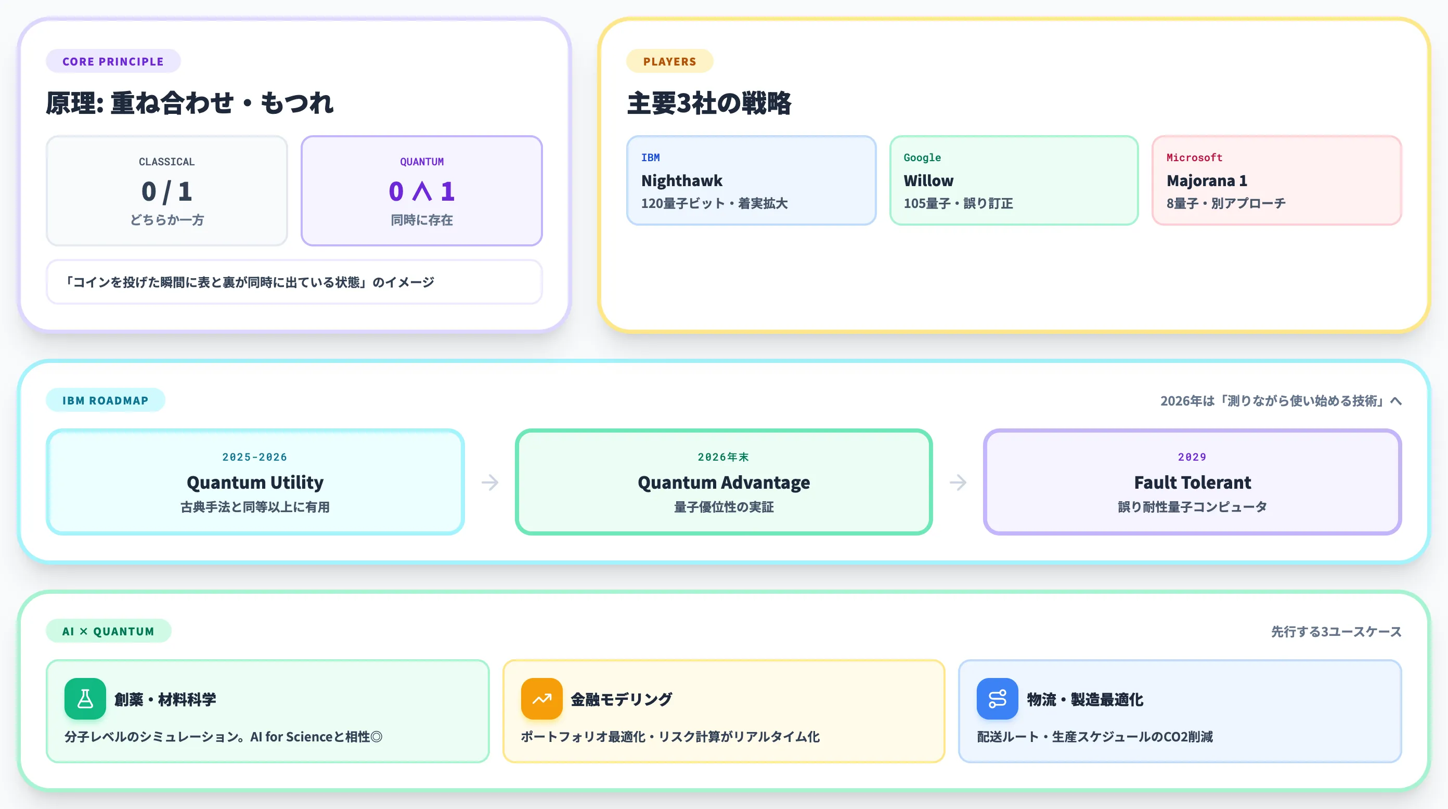Click the blue route icon for 物流・製造最適化

997,699
